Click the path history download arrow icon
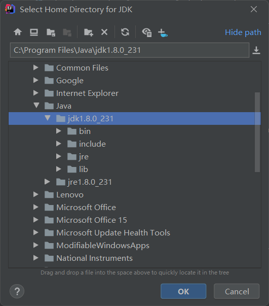The height and width of the screenshot is (306, 269). (x=256, y=50)
